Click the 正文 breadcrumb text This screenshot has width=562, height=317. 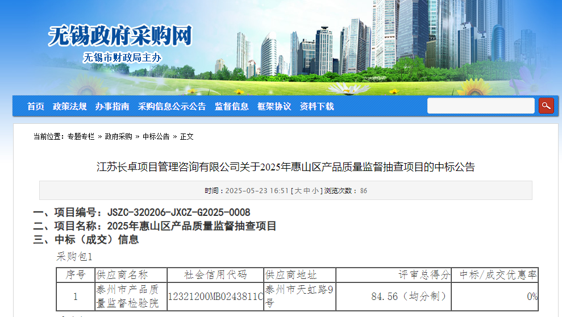(x=187, y=136)
